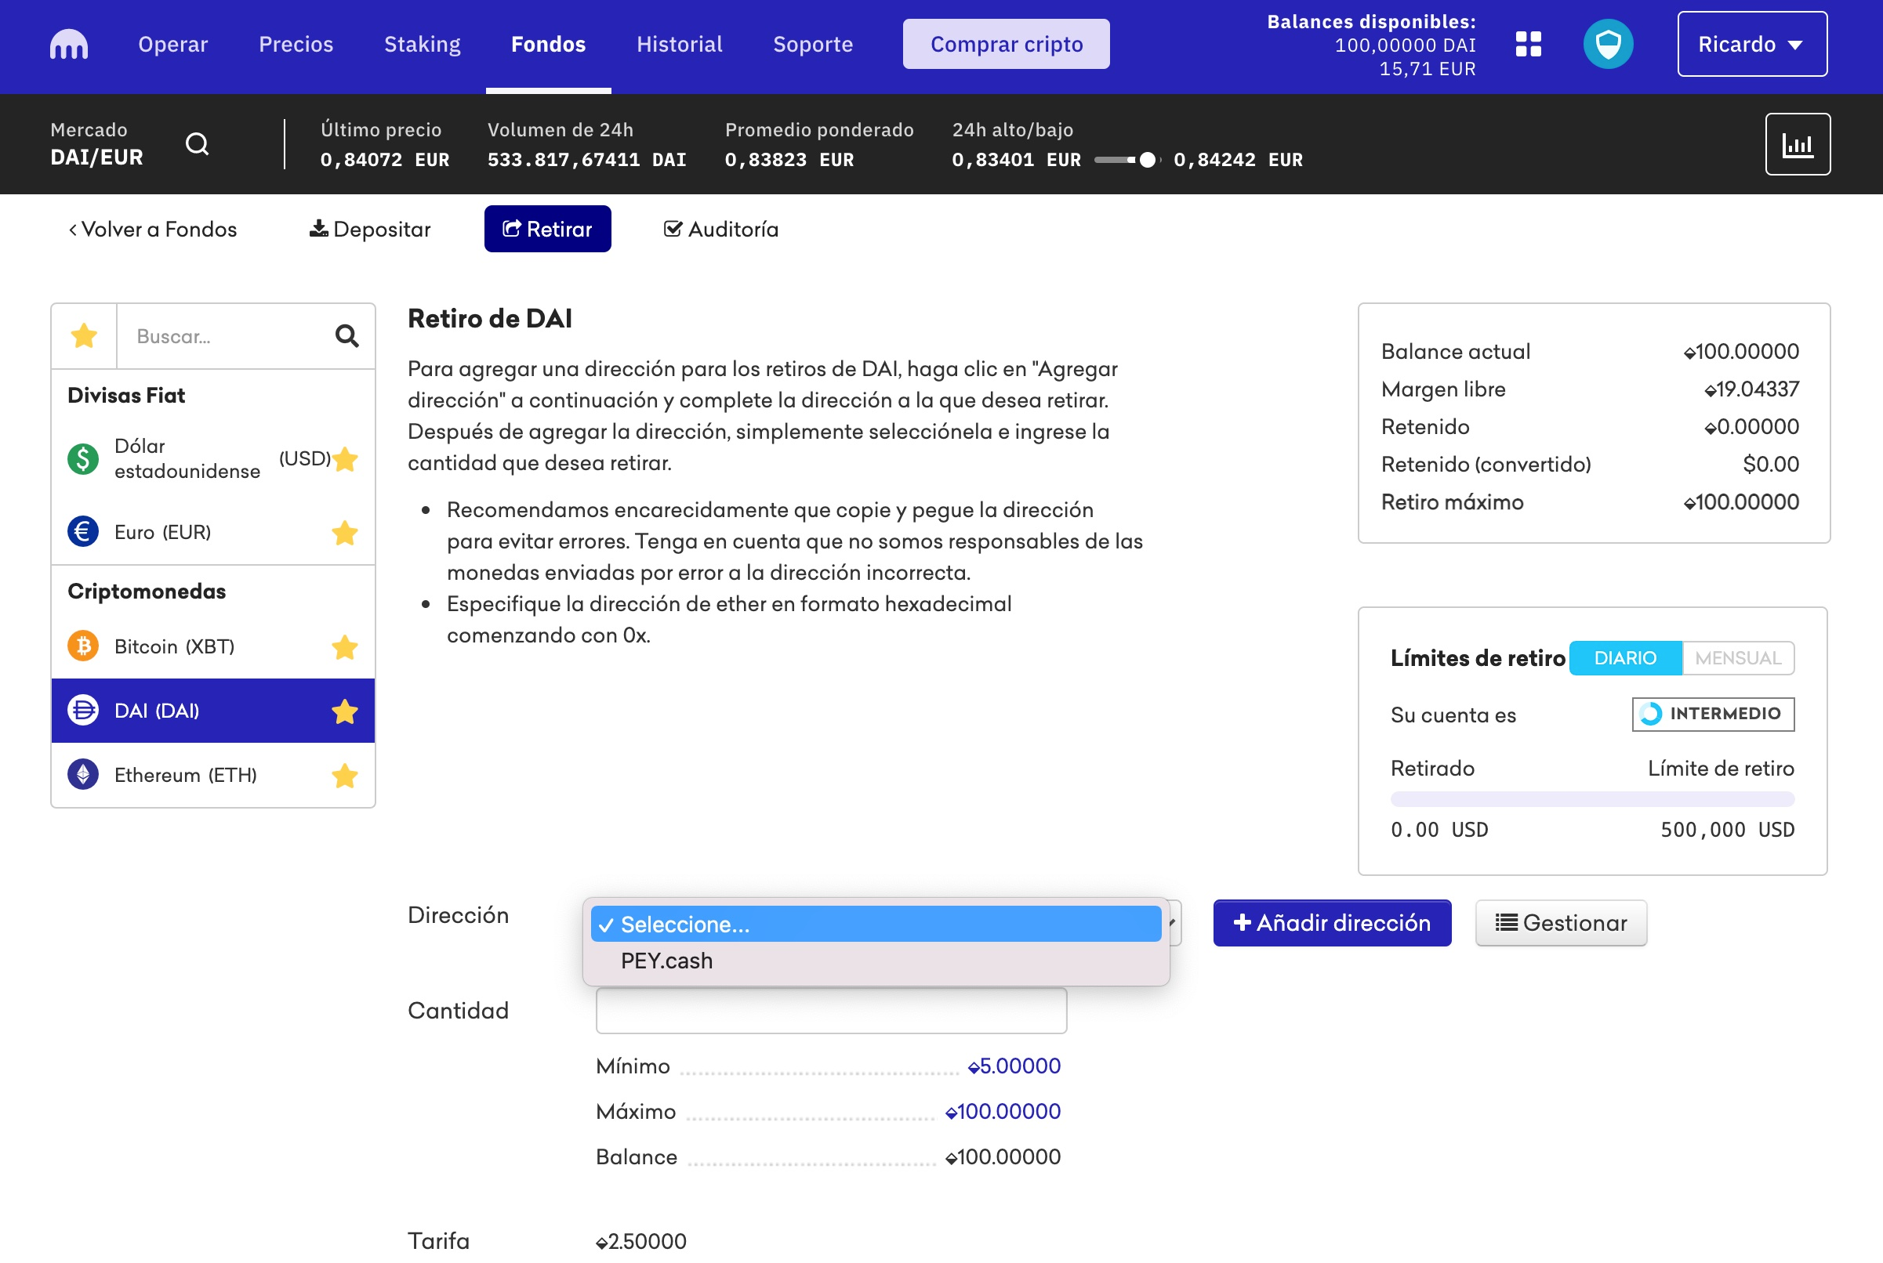This screenshot has width=1883, height=1263.
Task: Click the Tarifa 2.50000 fee value
Action: [640, 1241]
